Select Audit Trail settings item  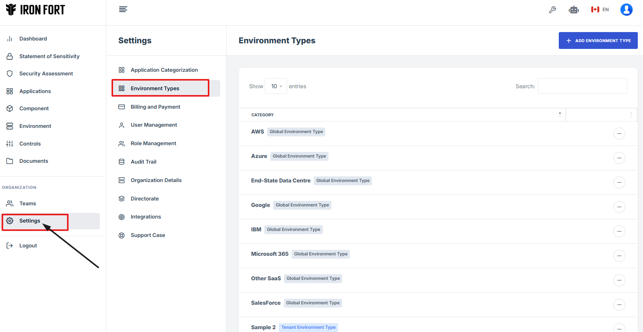click(x=143, y=162)
